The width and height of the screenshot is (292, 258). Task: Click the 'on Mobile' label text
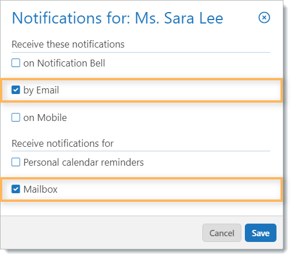click(45, 118)
